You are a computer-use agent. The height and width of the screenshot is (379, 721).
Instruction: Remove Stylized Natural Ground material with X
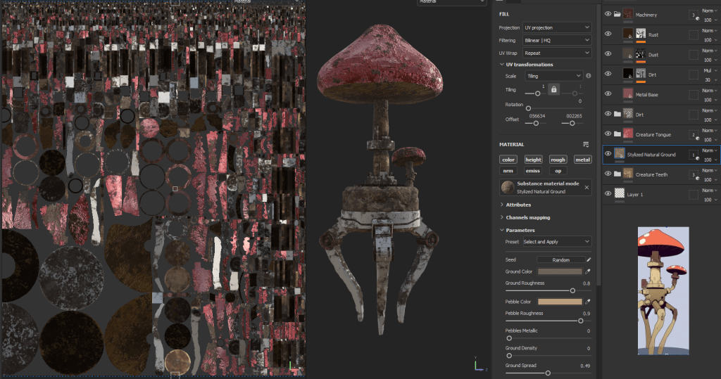point(586,188)
